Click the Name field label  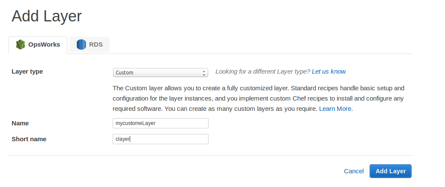20,123
